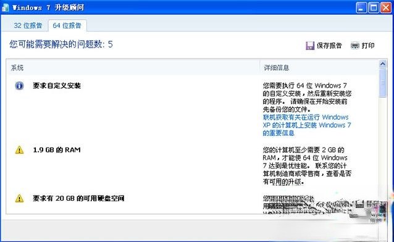
Task: Close the Windows 7 升级顾问 window
Action: pyautogui.click(x=386, y=7)
